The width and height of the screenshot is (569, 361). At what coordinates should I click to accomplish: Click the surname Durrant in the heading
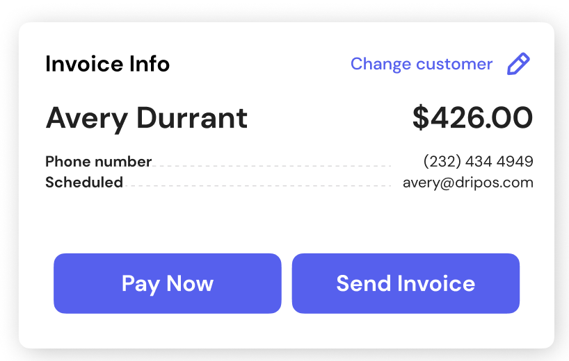tap(192, 118)
